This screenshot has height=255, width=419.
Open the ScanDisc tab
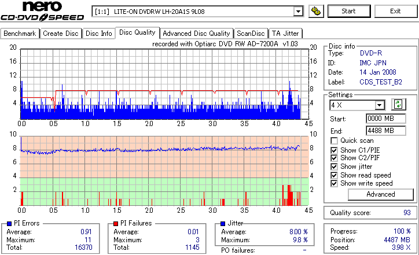pos(251,34)
